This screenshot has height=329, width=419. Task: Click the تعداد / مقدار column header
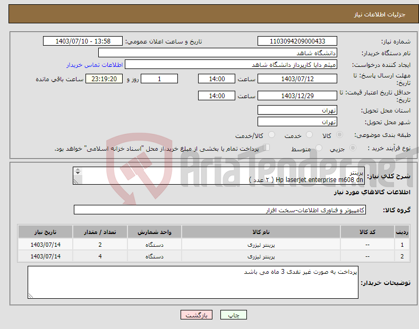click(x=100, y=232)
